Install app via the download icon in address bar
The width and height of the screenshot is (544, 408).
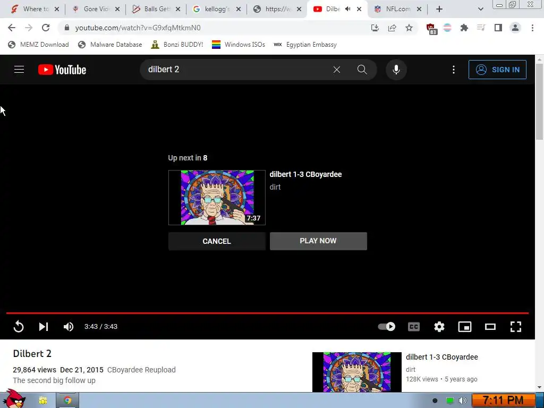375,28
